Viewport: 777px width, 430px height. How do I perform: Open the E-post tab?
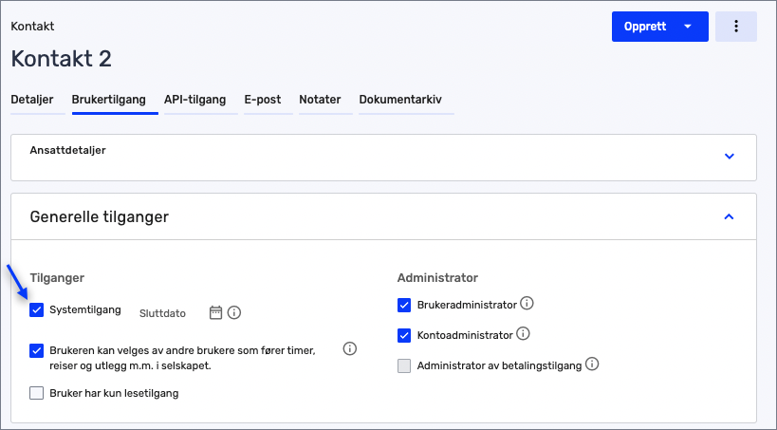click(263, 100)
